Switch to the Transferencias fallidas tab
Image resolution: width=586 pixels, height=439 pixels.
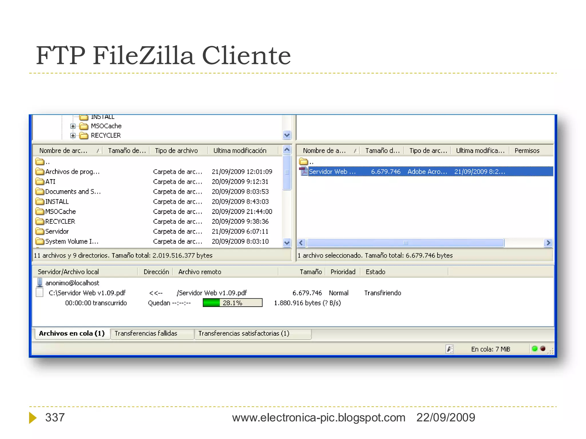click(152, 334)
